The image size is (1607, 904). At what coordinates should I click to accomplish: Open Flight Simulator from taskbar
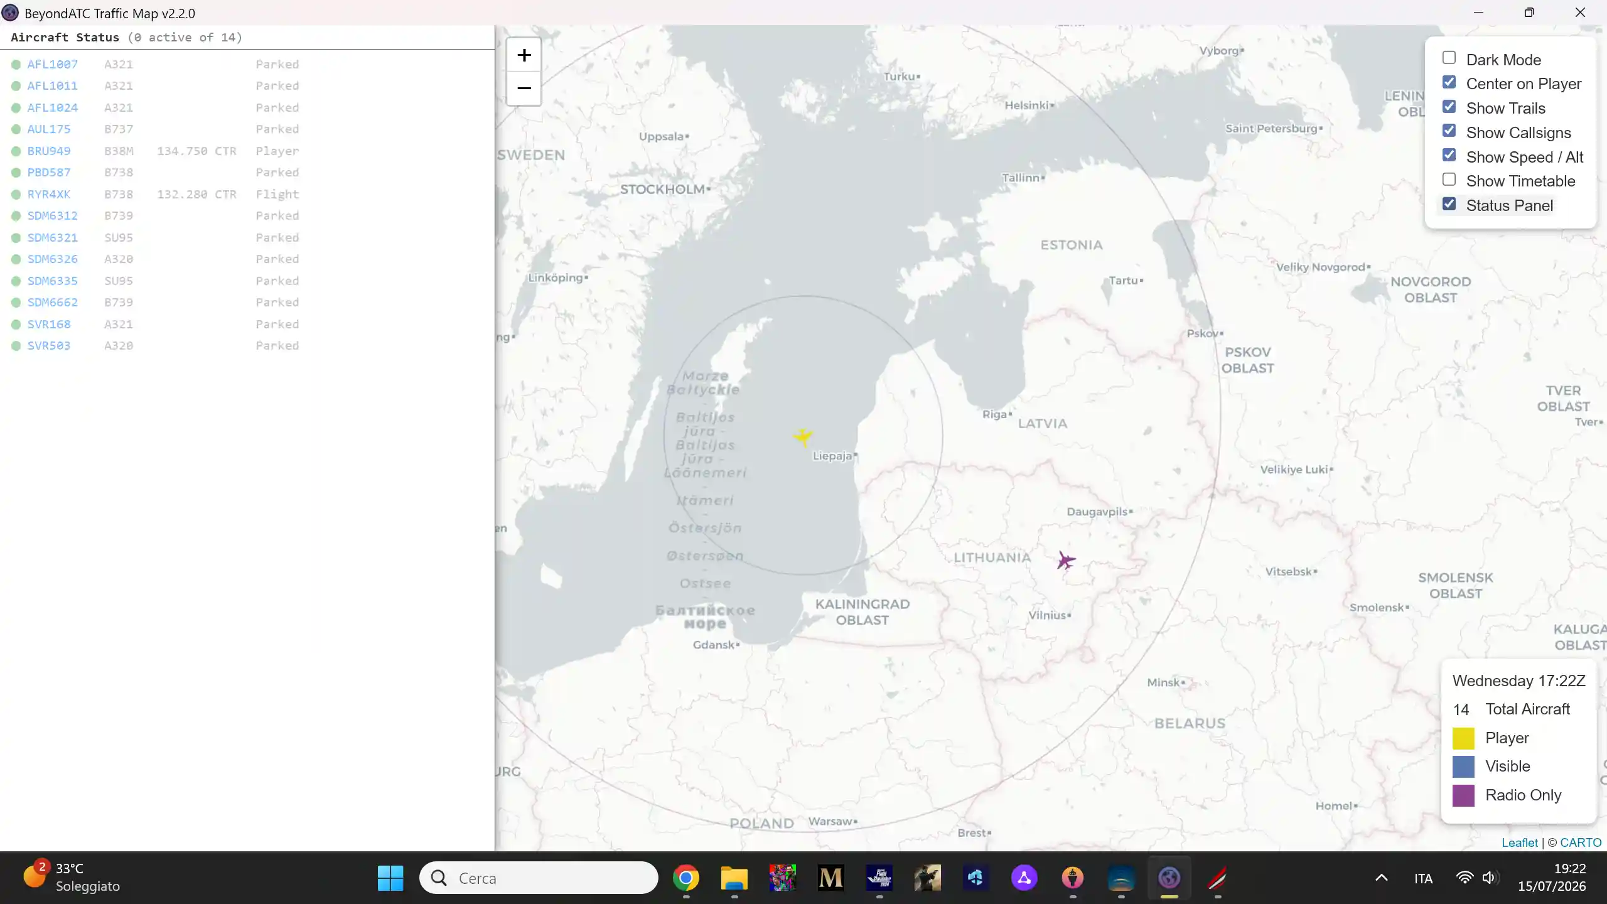[x=879, y=878]
